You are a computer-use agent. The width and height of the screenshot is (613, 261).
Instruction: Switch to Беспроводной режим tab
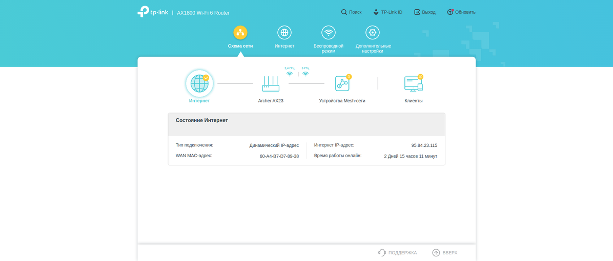[329, 39]
